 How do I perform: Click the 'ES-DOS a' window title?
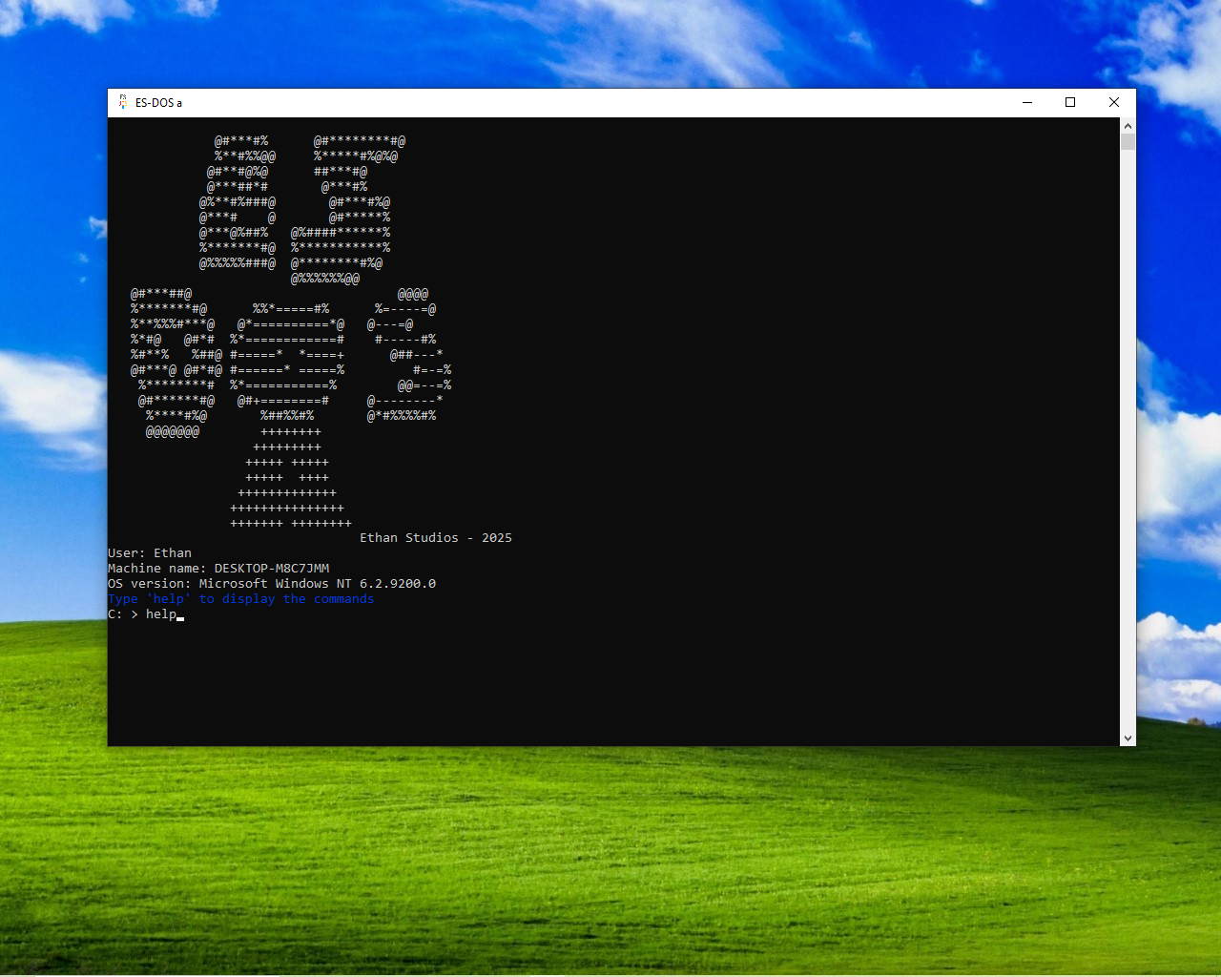[158, 103]
